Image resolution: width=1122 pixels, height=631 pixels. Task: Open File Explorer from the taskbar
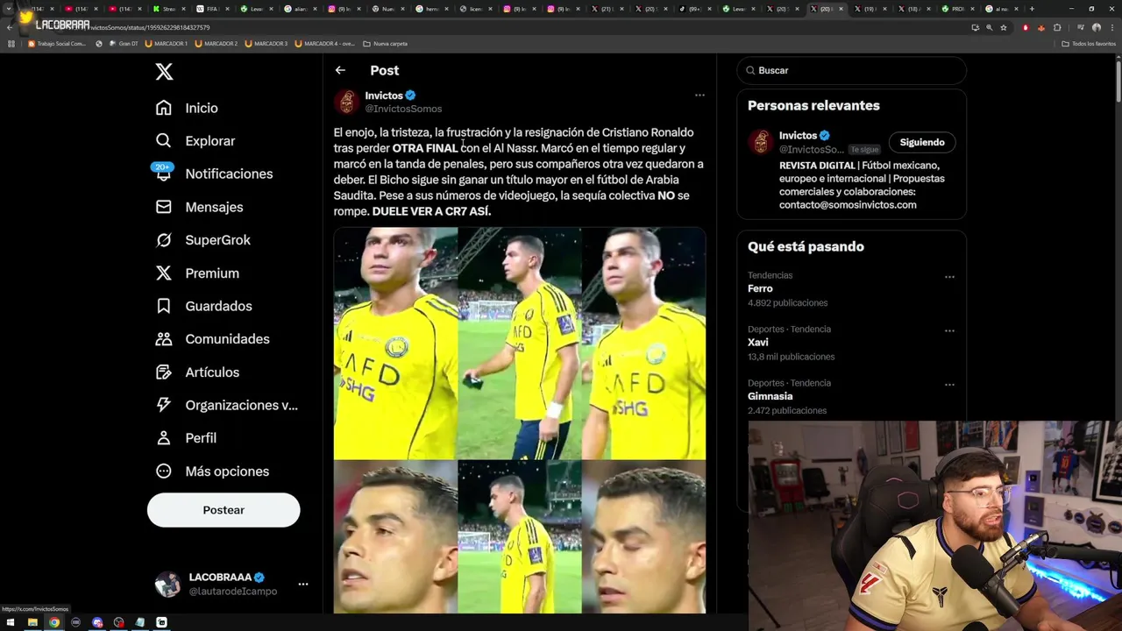click(32, 622)
